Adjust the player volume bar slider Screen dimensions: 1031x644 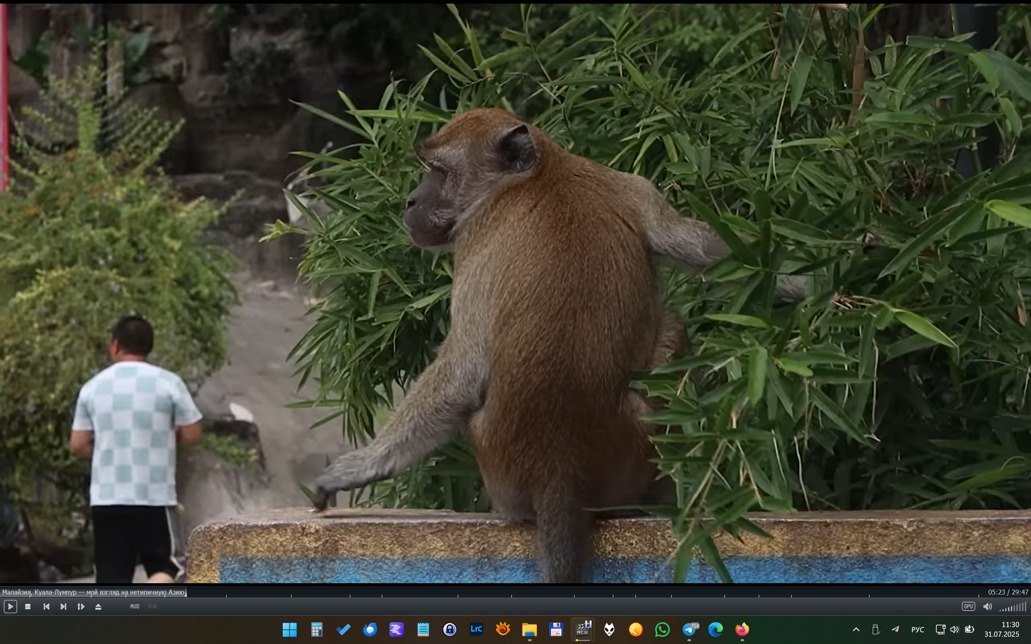click(x=1013, y=607)
